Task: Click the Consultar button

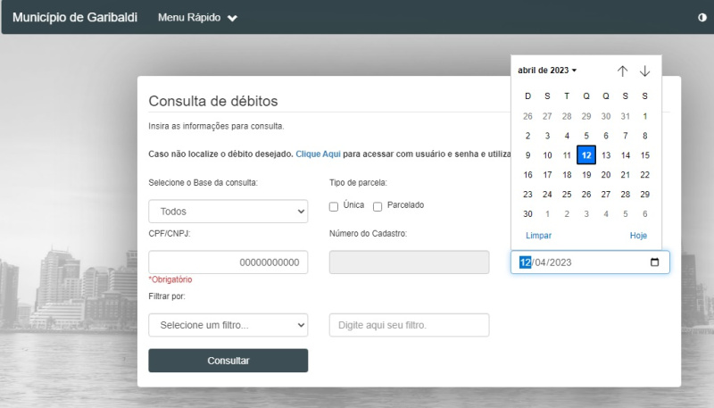Action: point(228,361)
